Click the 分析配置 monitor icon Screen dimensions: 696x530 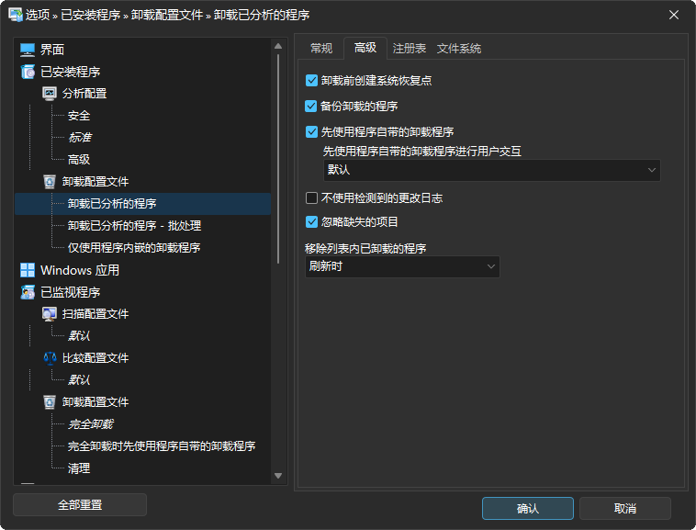tap(50, 94)
